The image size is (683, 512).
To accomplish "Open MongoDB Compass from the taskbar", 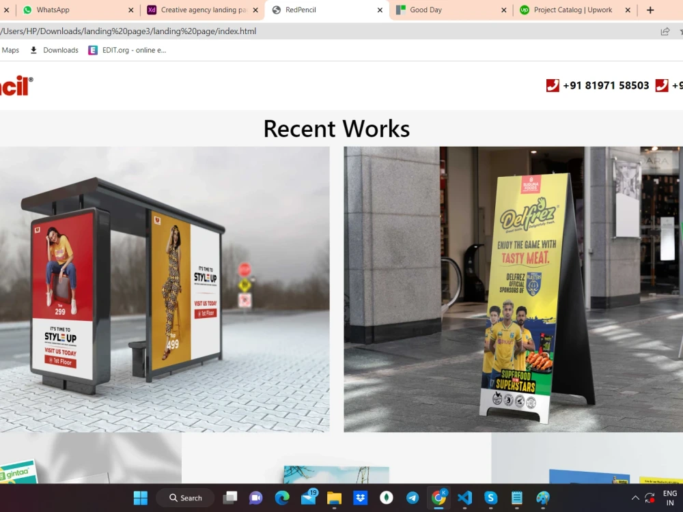I will click(387, 498).
